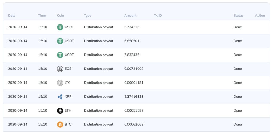The width and height of the screenshot is (273, 132).
Task: Click the Time column header
Action: (42, 16)
